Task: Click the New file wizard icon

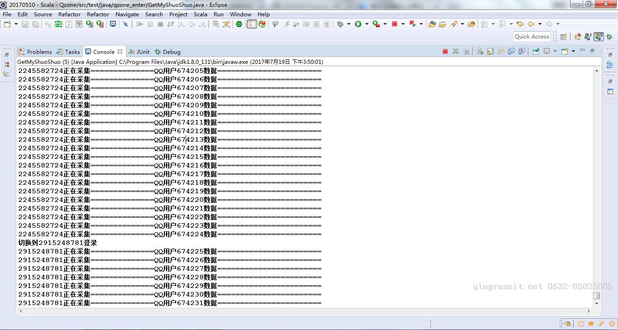Action: pyautogui.click(x=7, y=24)
